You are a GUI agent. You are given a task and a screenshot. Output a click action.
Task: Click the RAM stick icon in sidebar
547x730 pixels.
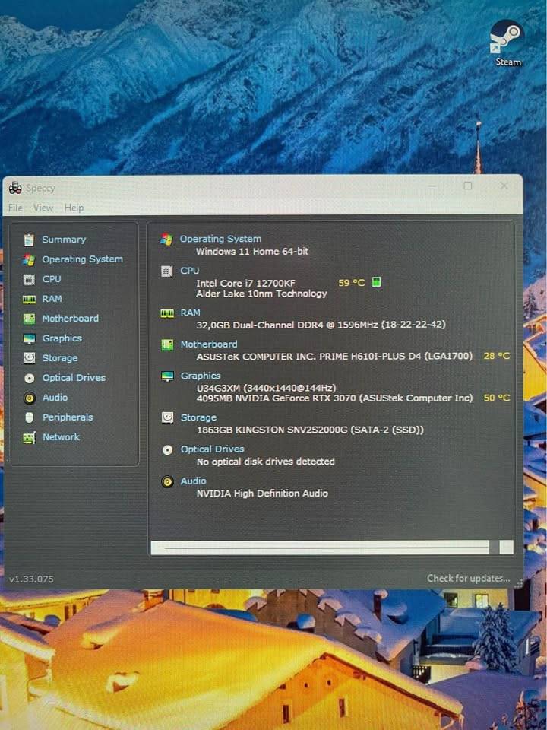pyautogui.click(x=29, y=300)
